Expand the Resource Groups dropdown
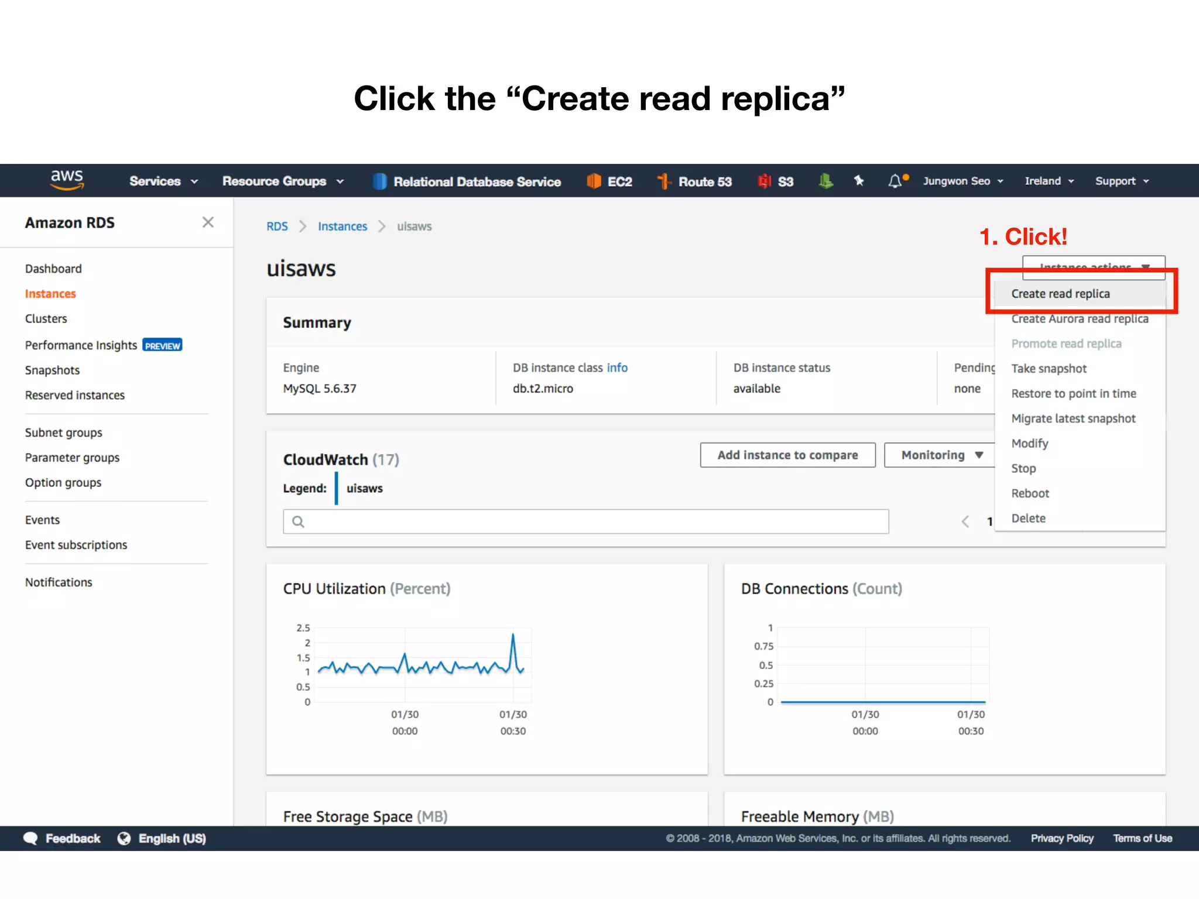 283,181
